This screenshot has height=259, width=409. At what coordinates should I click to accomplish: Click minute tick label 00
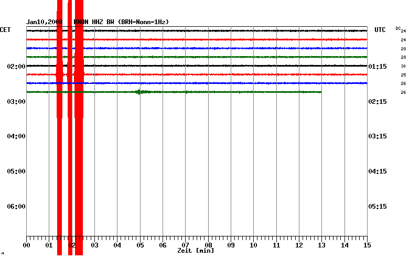point(26,245)
